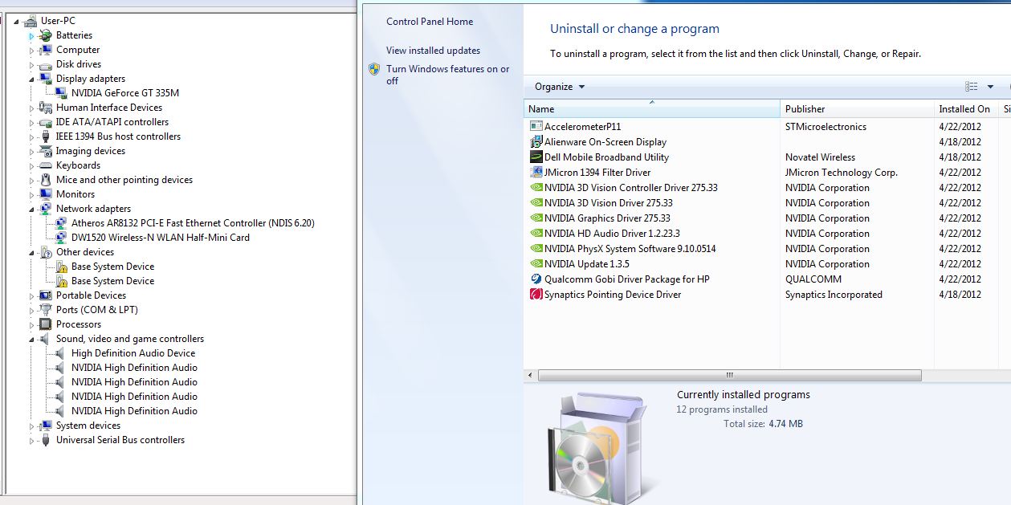Click the left scroll arrow of programs list
Image resolution: width=1011 pixels, height=505 pixels.
click(530, 375)
